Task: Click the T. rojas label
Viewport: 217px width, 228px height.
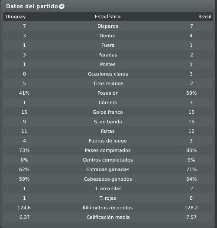Action: point(108,198)
